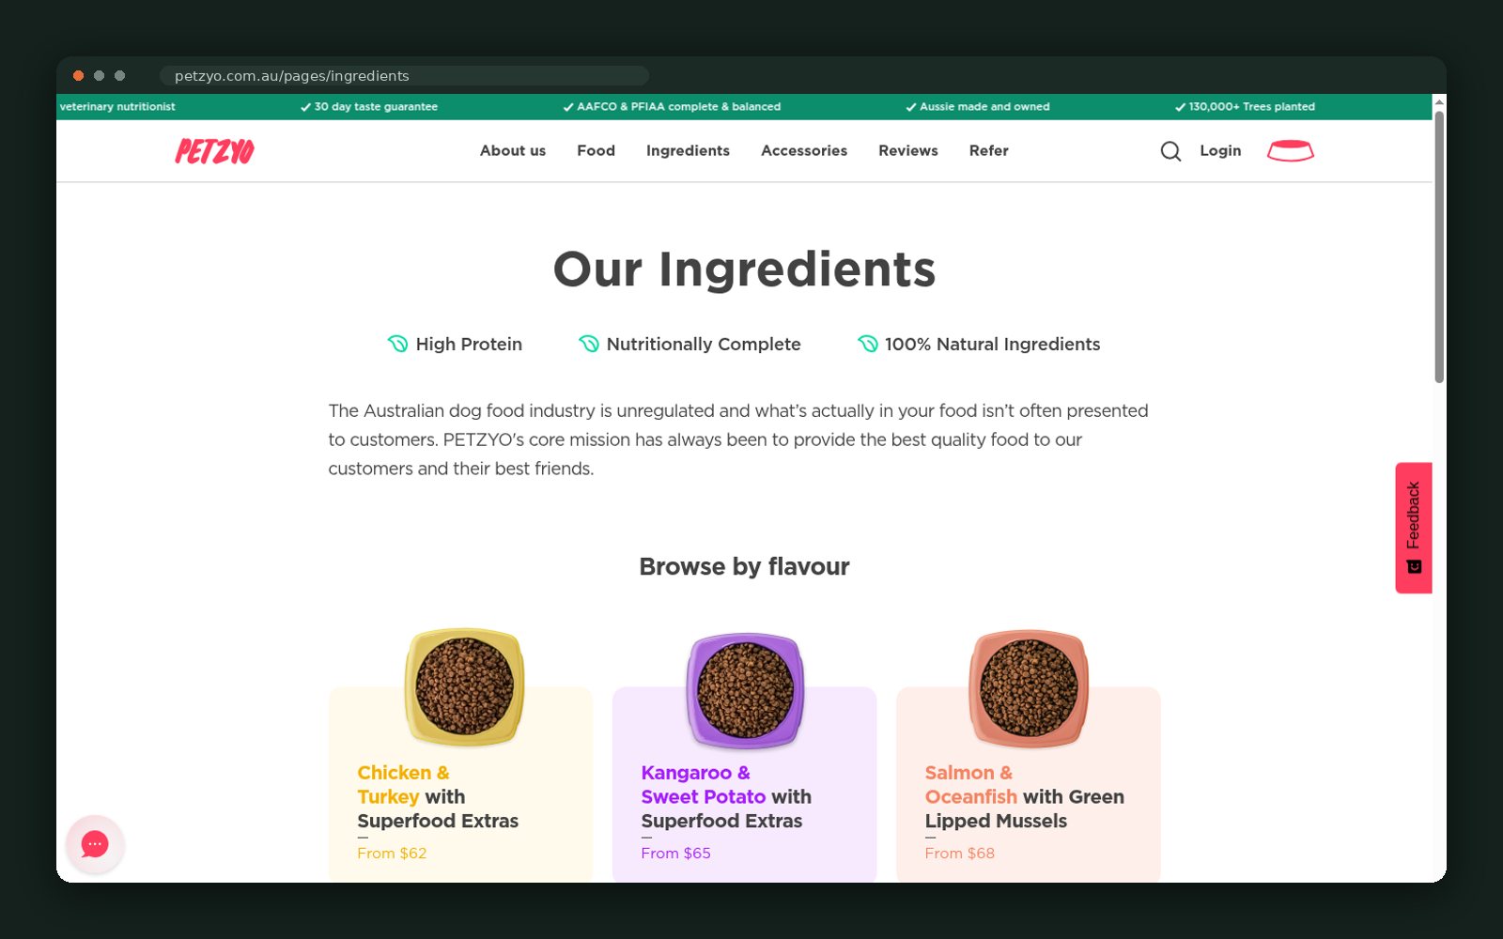
Task: Click '130,000+ Trees planted' banner text
Action: pos(1251,107)
